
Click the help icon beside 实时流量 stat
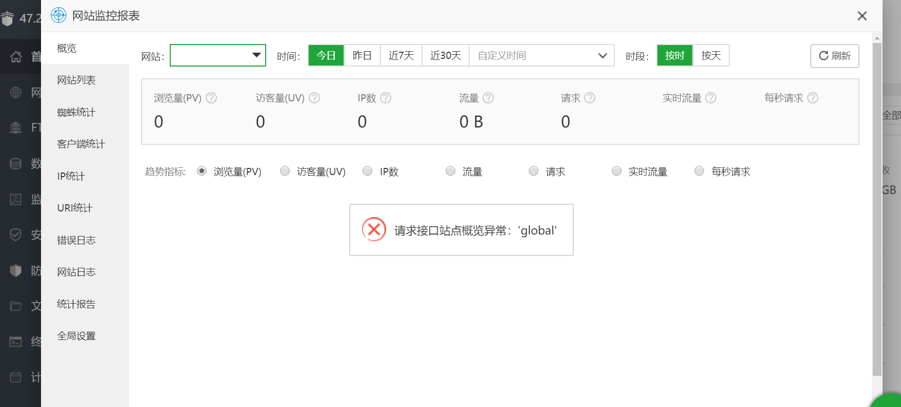[711, 98]
